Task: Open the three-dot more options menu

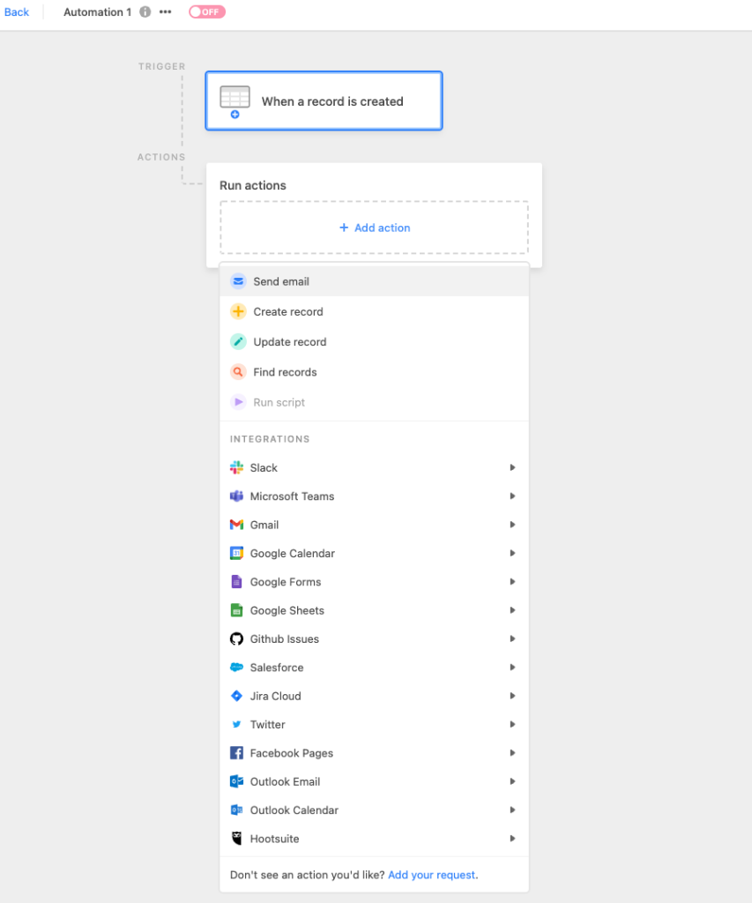Action: [165, 12]
